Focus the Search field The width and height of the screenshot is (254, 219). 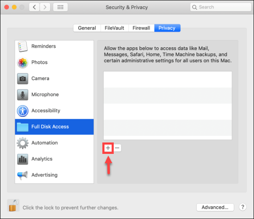point(219,7)
